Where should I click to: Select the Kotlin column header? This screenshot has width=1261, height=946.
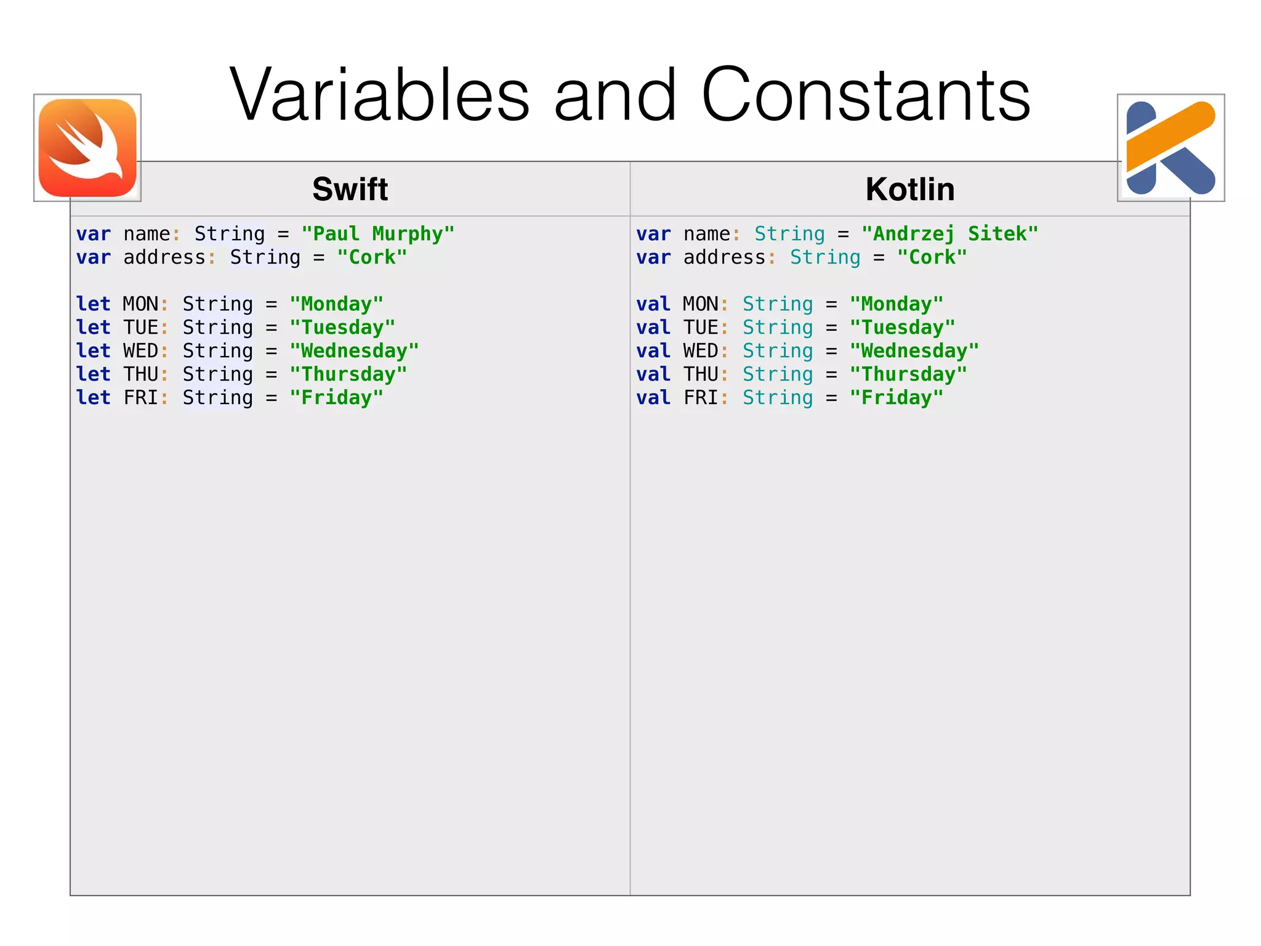tap(910, 189)
